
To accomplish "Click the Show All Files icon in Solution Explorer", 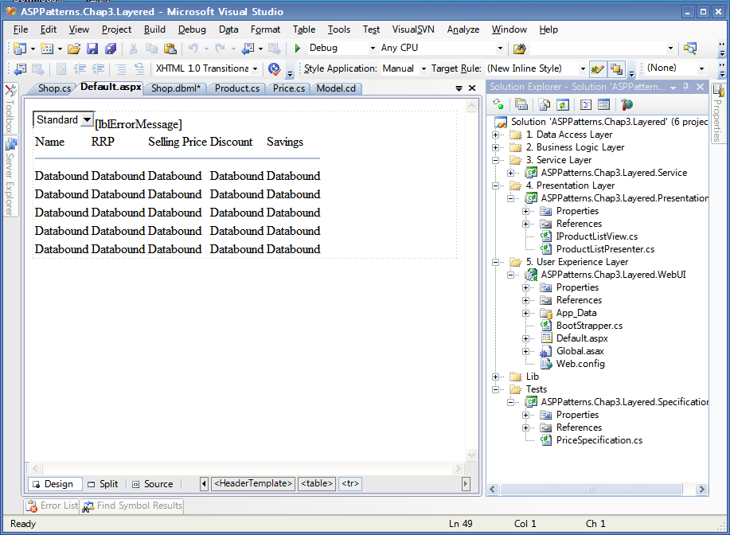I will [x=545, y=105].
